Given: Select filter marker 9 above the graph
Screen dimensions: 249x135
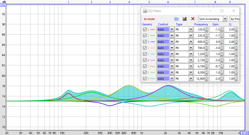Looking at the screenshot, I should tap(230, 2).
